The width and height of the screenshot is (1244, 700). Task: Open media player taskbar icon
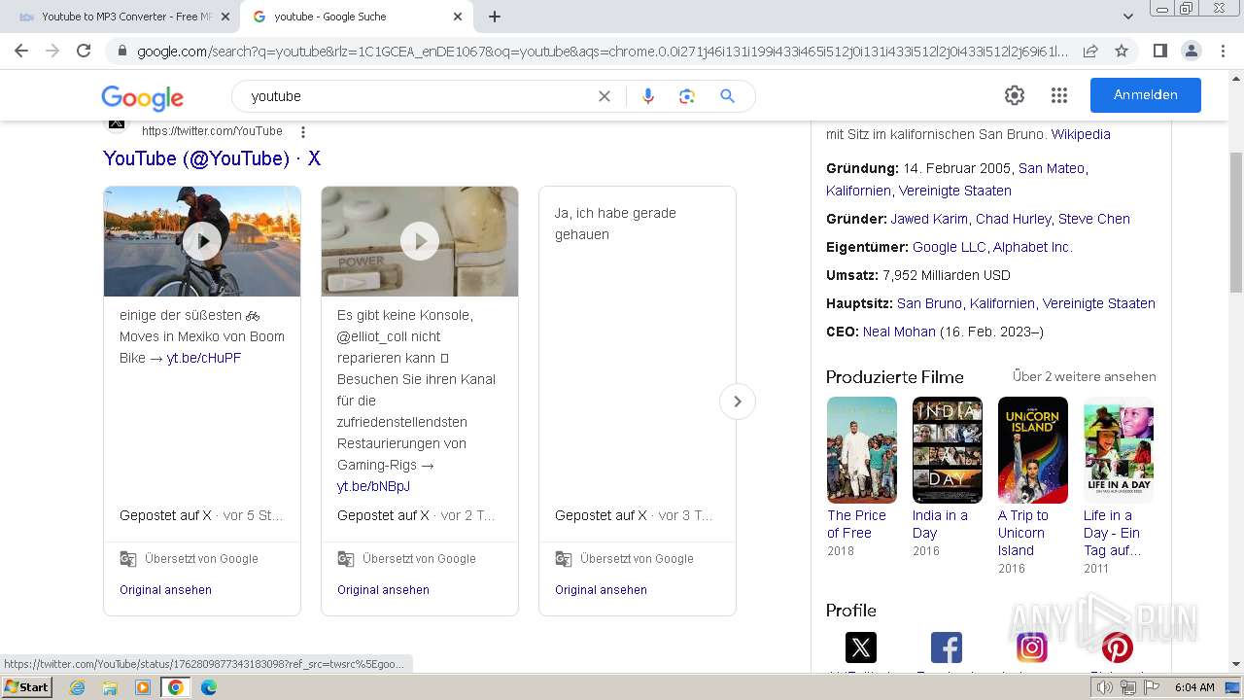pyautogui.click(x=143, y=687)
